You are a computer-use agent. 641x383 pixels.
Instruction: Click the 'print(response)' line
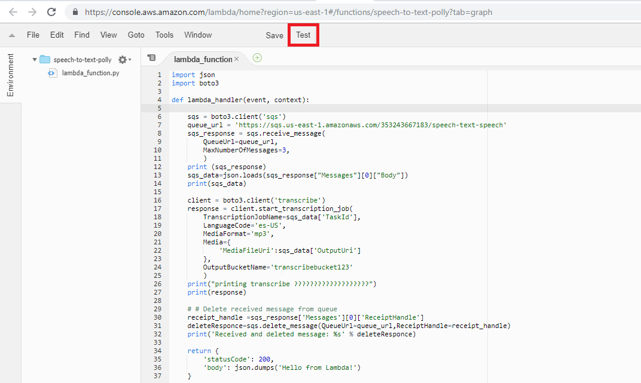pos(217,292)
